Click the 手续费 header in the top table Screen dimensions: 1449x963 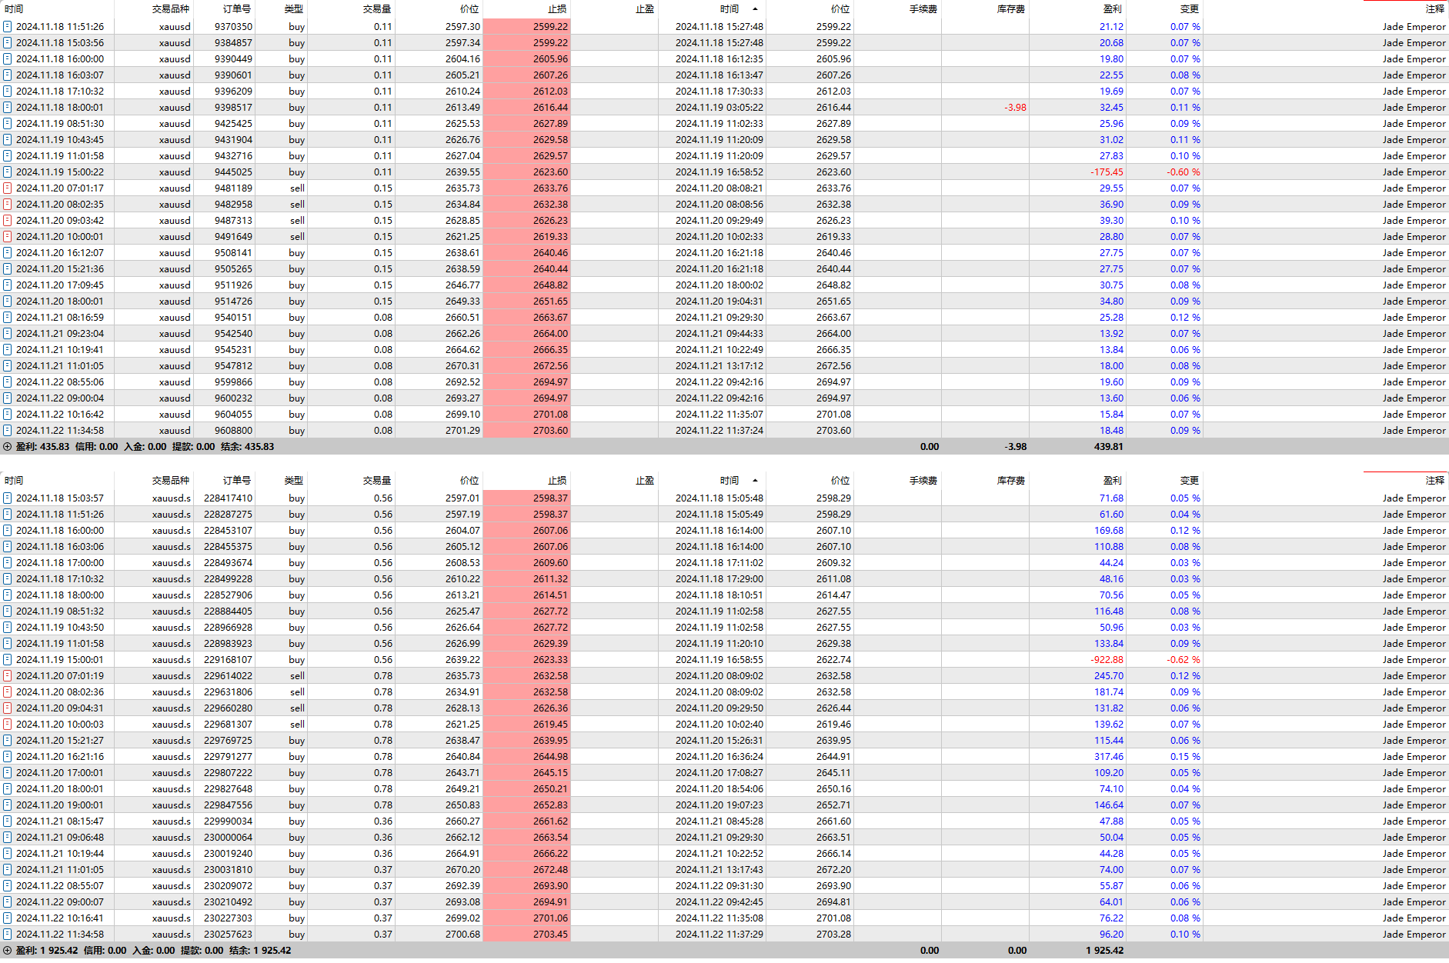click(923, 9)
